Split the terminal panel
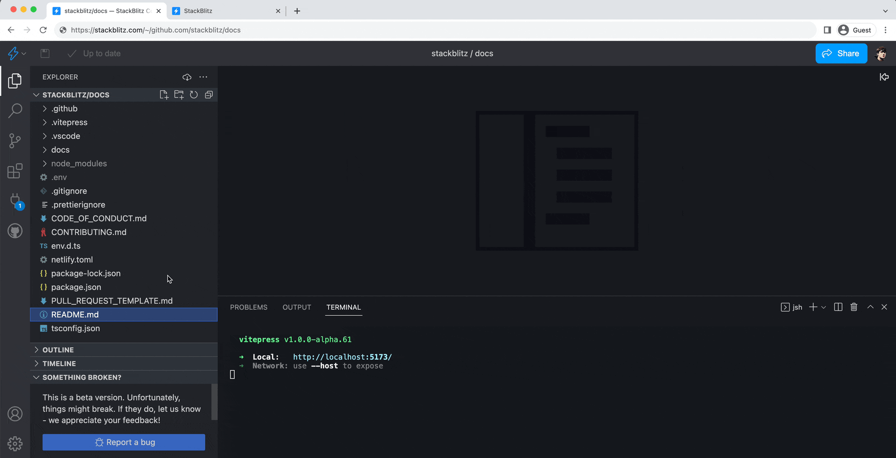 (838, 307)
